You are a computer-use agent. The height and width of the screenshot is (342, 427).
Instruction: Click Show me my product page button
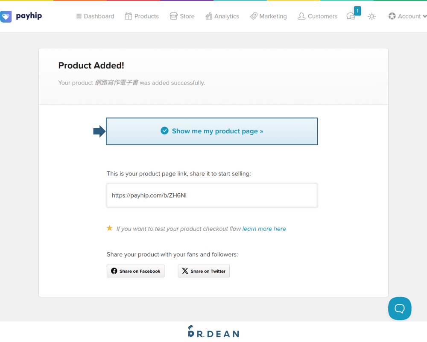pos(212,131)
